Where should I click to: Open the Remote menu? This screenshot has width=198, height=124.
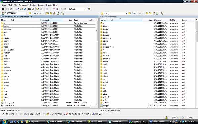49,5
